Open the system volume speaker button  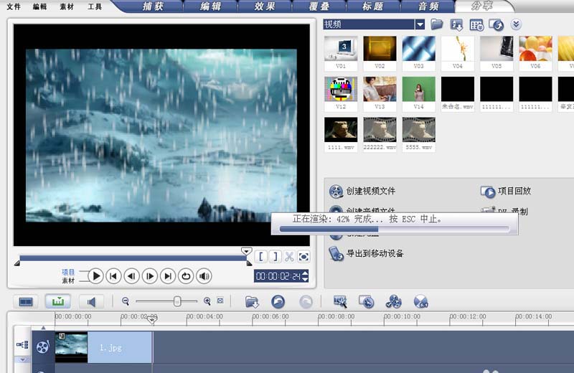coord(204,276)
